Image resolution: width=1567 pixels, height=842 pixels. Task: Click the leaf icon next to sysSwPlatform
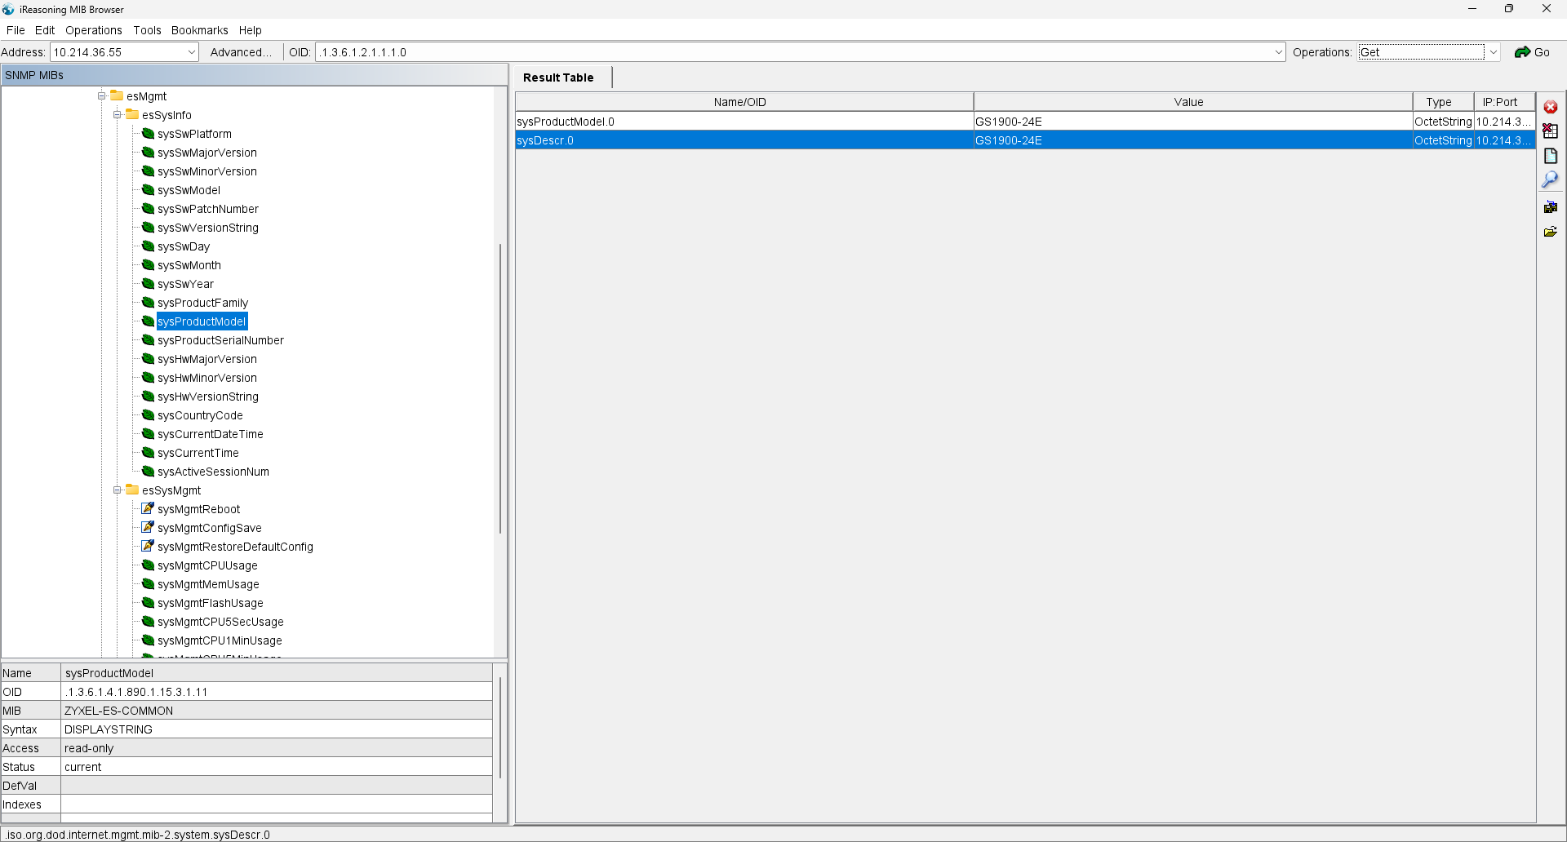tap(148, 133)
